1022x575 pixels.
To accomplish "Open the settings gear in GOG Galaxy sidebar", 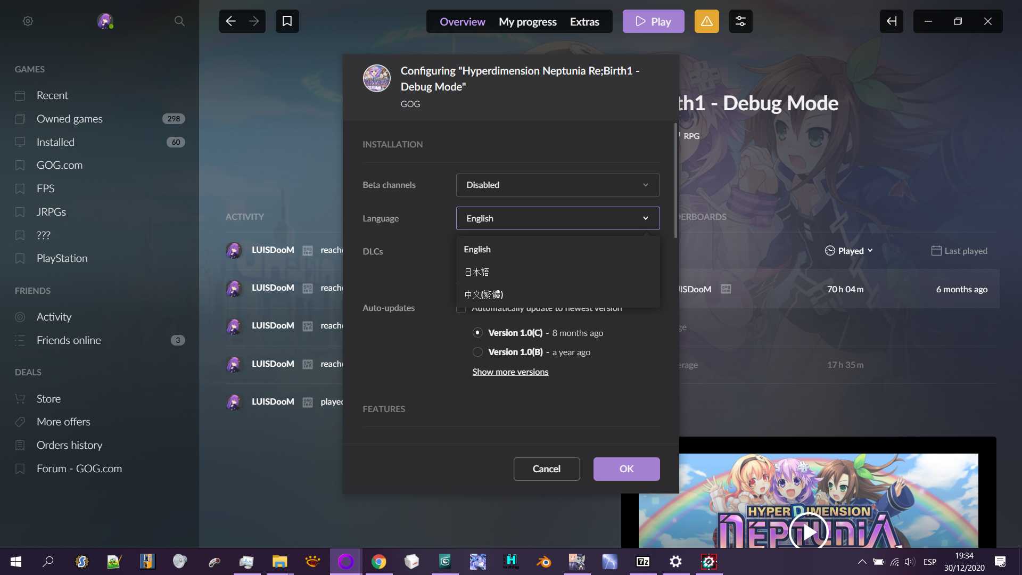I will pos(28,21).
